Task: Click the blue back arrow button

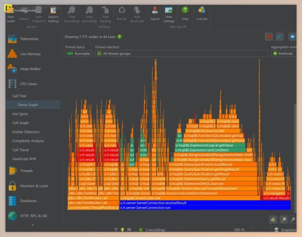Action: point(293,37)
